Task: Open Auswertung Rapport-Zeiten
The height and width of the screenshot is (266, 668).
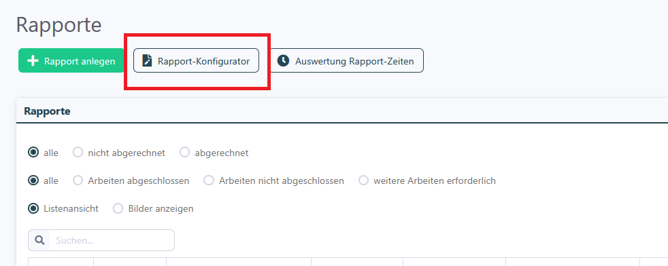Action: click(346, 60)
